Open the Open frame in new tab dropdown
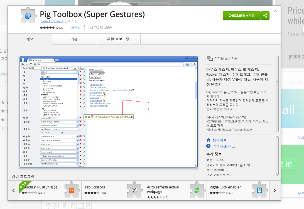This screenshot has width=304, height=209. [59, 164]
